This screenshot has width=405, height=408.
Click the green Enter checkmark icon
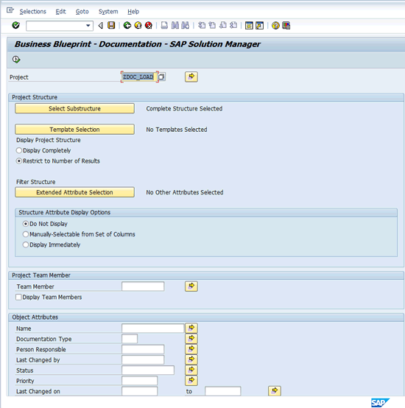tap(16, 25)
